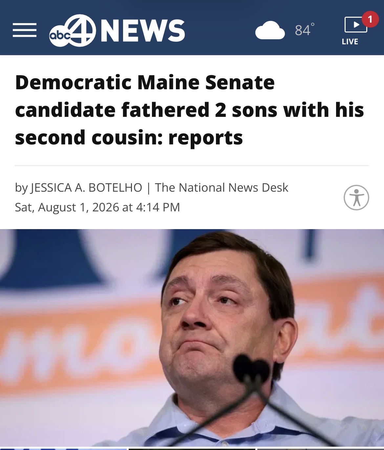This screenshot has width=384, height=450.
Task: Tap the LIVE label under video icon
Action: [x=350, y=42]
